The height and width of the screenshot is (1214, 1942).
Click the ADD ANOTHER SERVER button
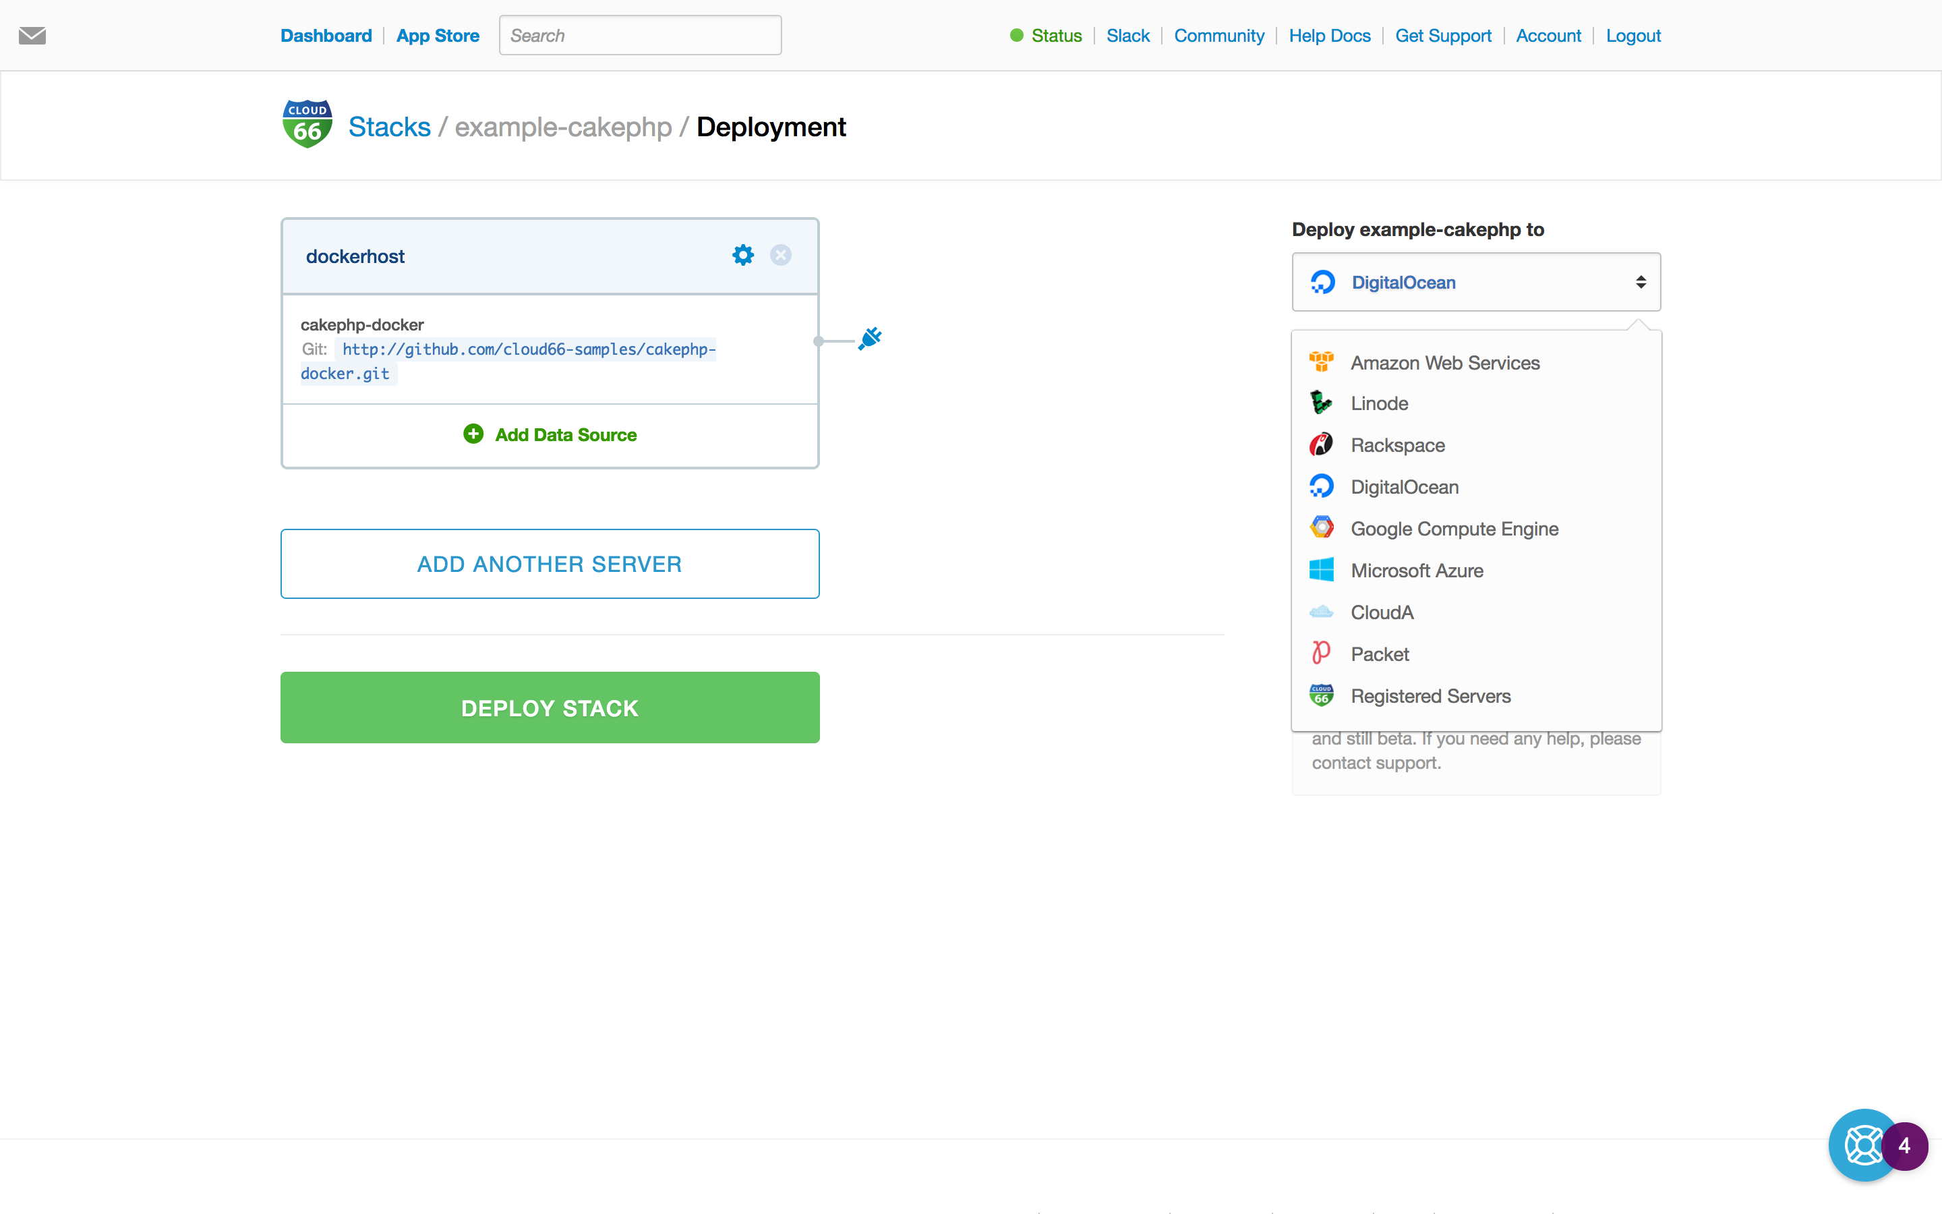(550, 562)
